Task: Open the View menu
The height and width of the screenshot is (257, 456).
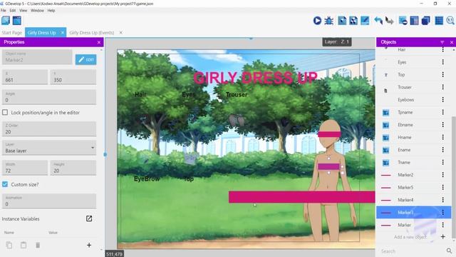Action: pyautogui.click(x=23, y=11)
